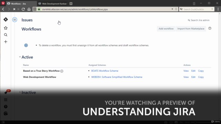The height and width of the screenshot is (124, 221).
Task: Click the blue info notice icon
Action: [x=26, y=45]
